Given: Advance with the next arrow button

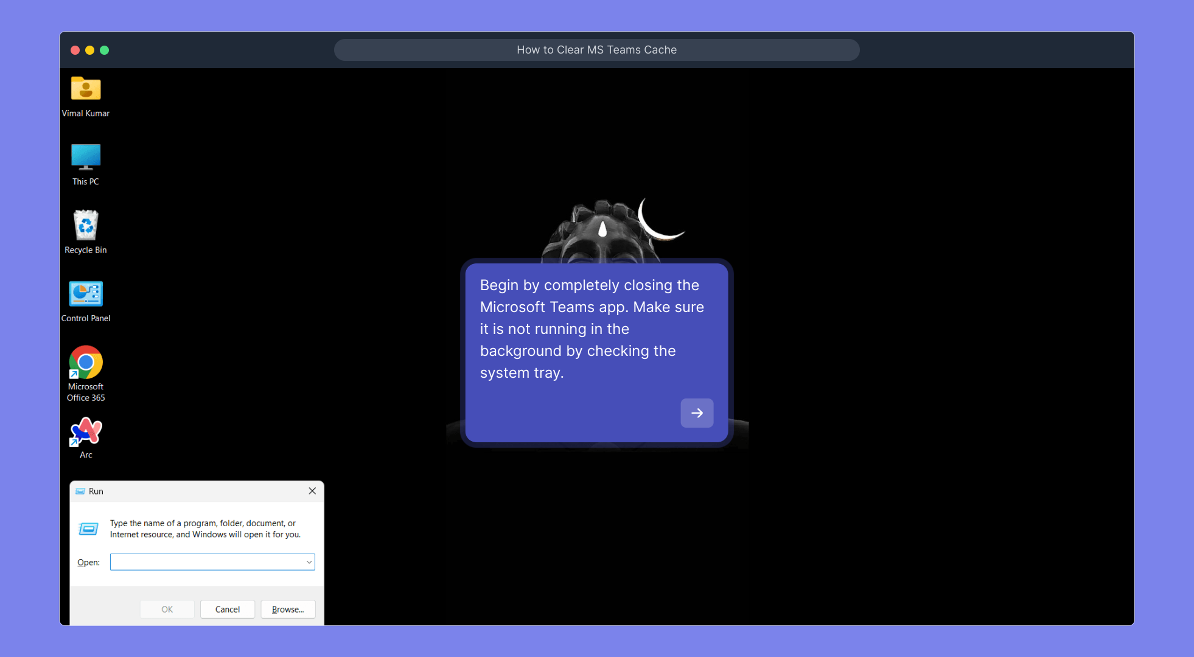Looking at the screenshot, I should click(x=697, y=413).
